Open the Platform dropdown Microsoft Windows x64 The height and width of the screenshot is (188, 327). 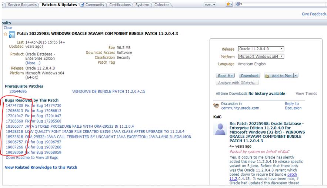click(261, 57)
